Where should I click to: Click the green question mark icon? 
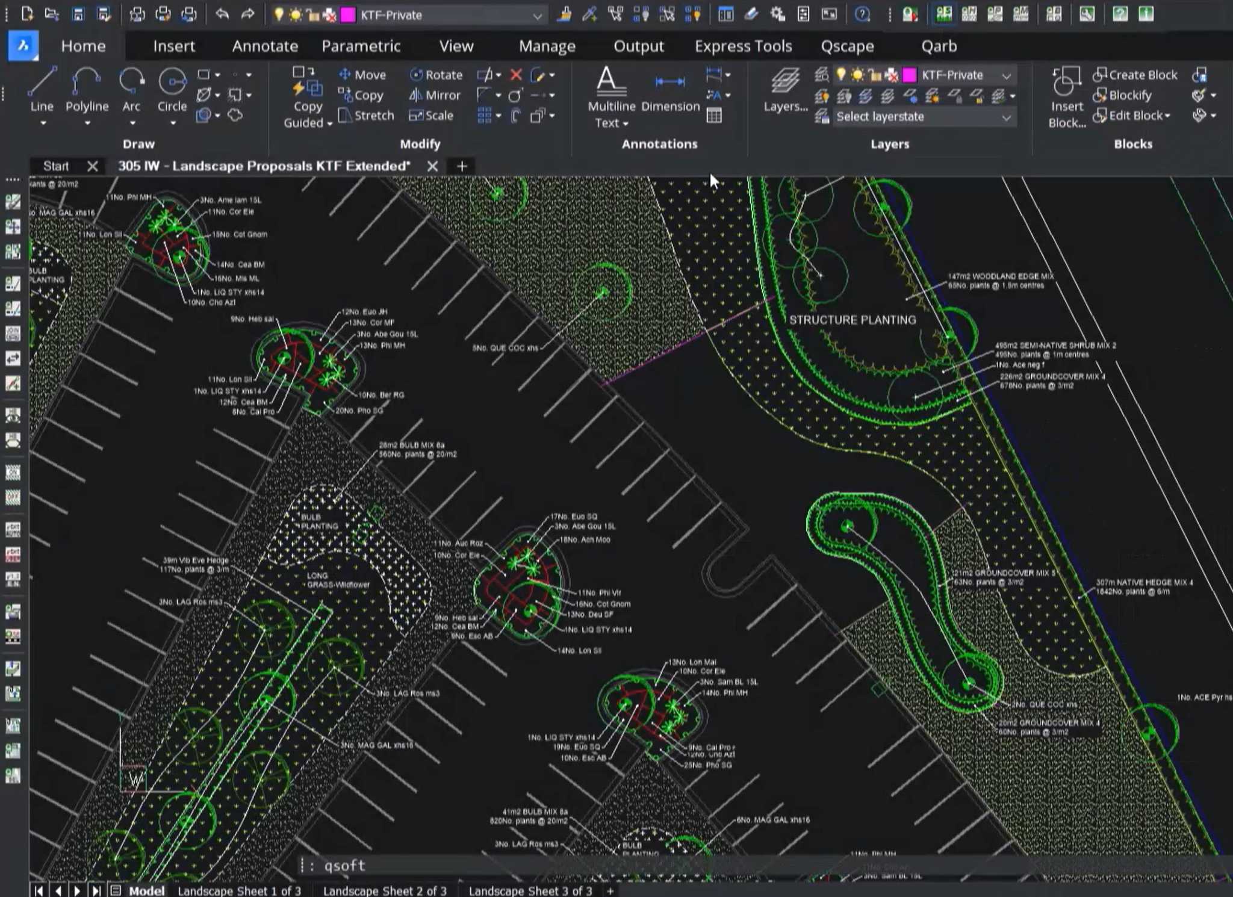click(x=1120, y=14)
